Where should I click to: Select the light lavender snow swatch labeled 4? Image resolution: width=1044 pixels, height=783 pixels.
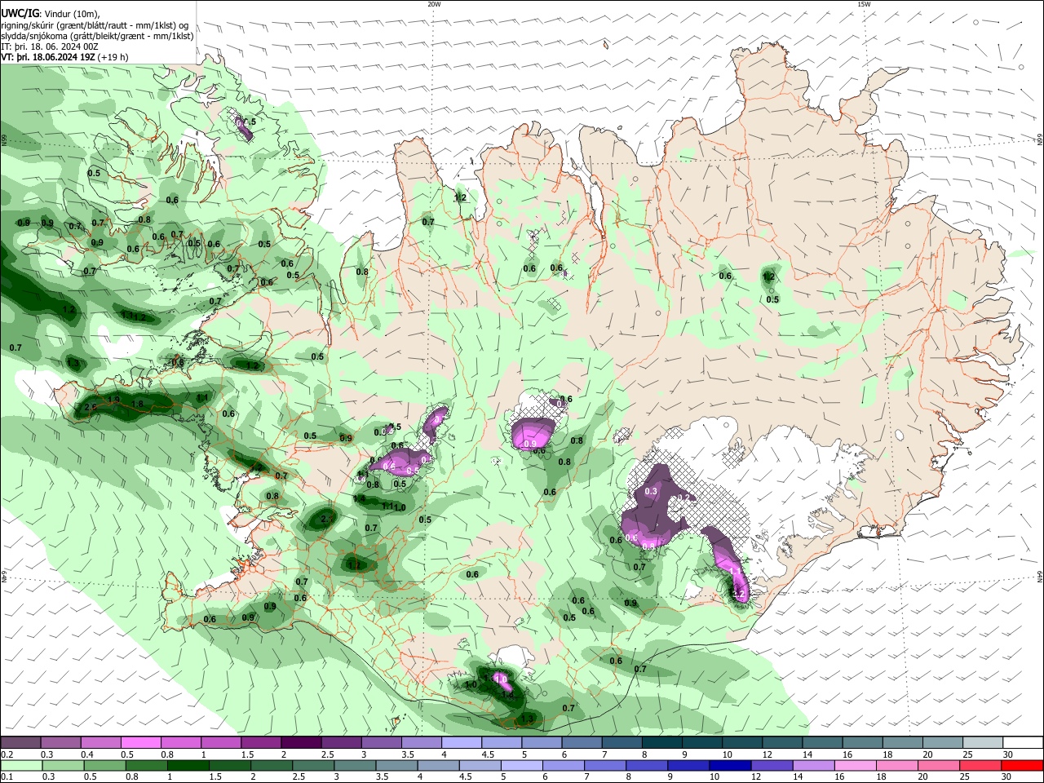[462, 743]
